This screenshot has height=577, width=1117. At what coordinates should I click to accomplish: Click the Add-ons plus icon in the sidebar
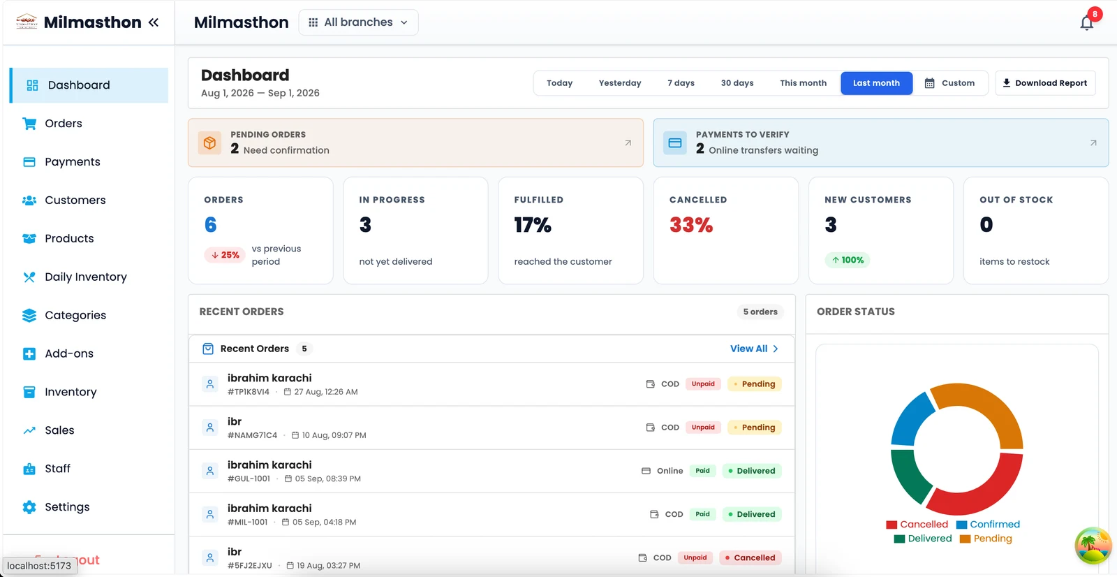pos(29,354)
